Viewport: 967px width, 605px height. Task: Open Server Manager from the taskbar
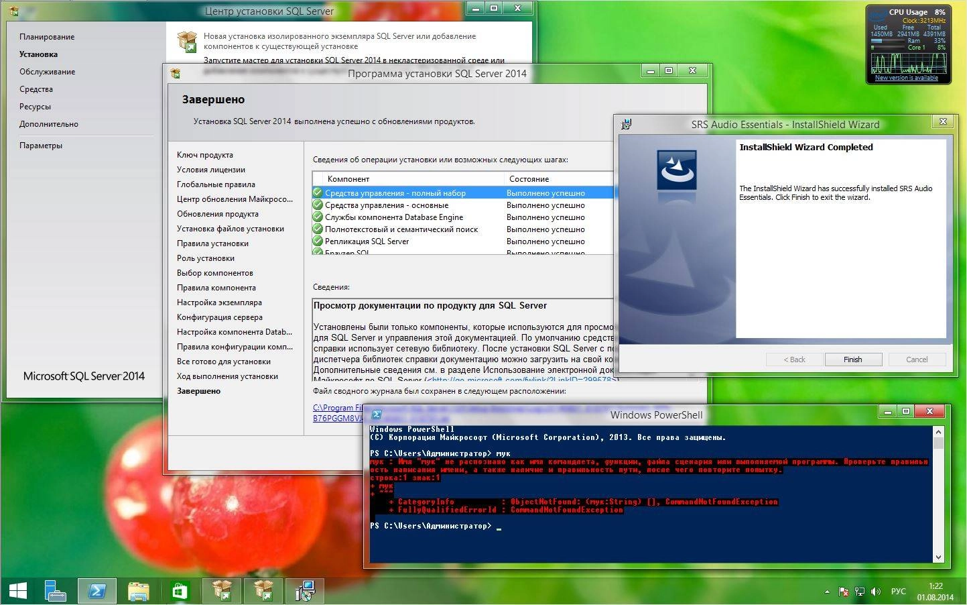56,591
